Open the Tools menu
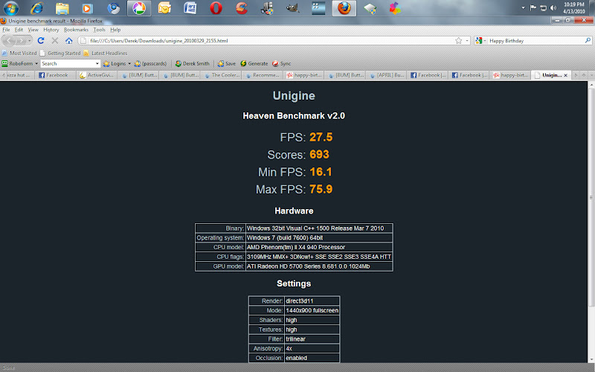This screenshot has height=372, width=595. (x=99, y=30)
